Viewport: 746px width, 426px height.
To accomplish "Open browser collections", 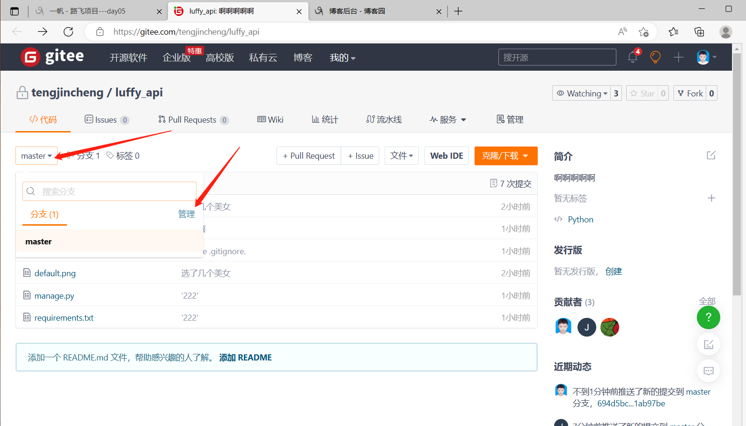I will [x=699, y=32].
